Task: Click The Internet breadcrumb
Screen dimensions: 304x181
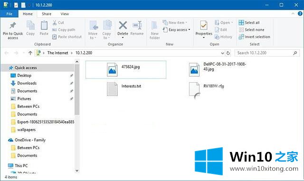Action: point(57,53)
